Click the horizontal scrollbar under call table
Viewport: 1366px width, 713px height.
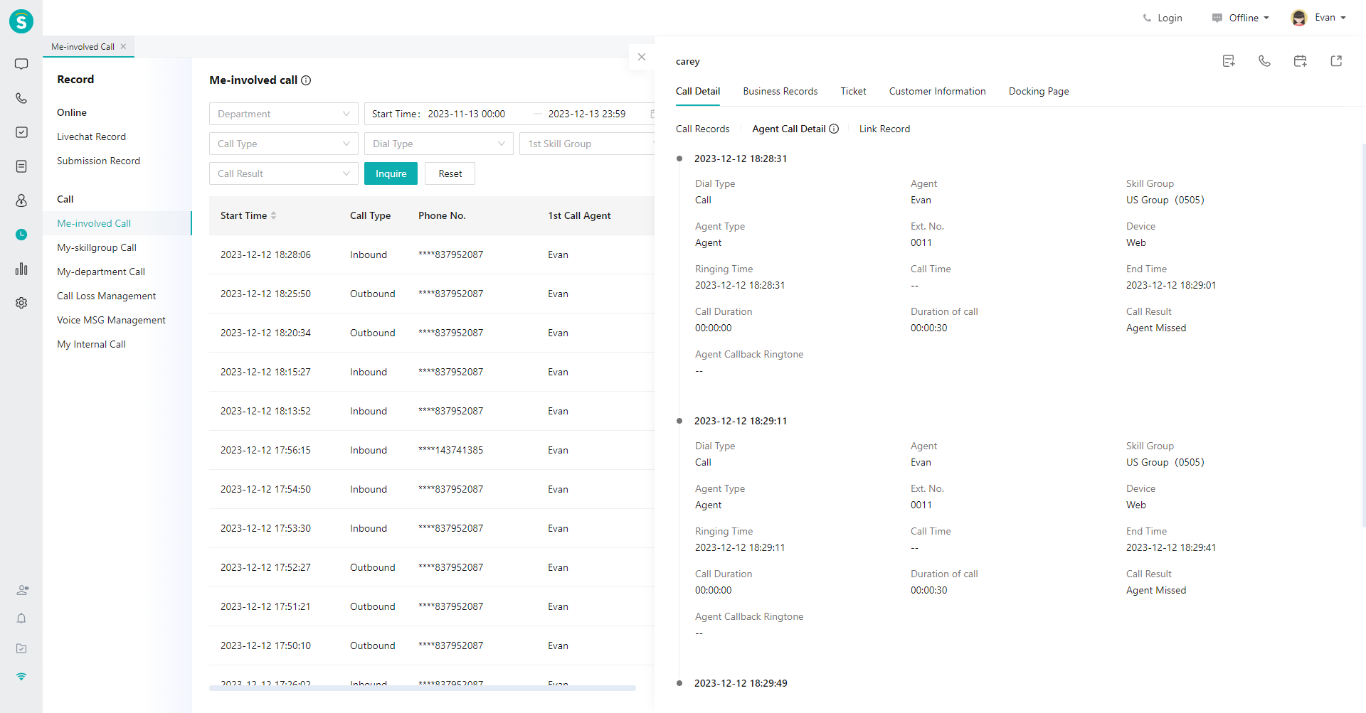coord(422,687)
